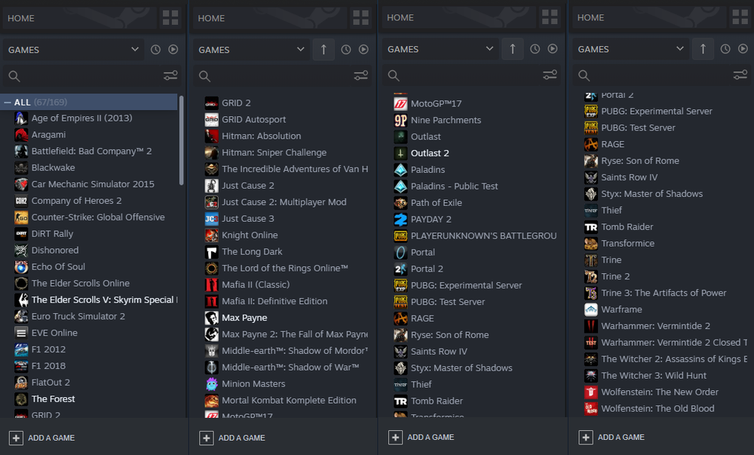Click the Just Cause 3 icon
754x455 pixels.
212,219
